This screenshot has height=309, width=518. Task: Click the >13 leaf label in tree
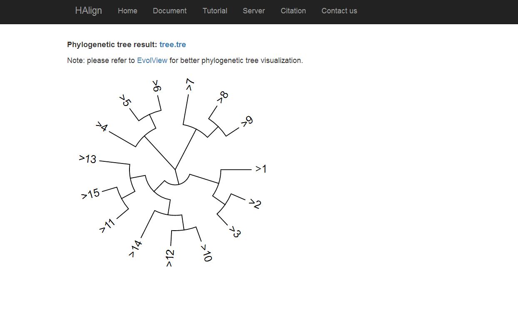[88, 159]
